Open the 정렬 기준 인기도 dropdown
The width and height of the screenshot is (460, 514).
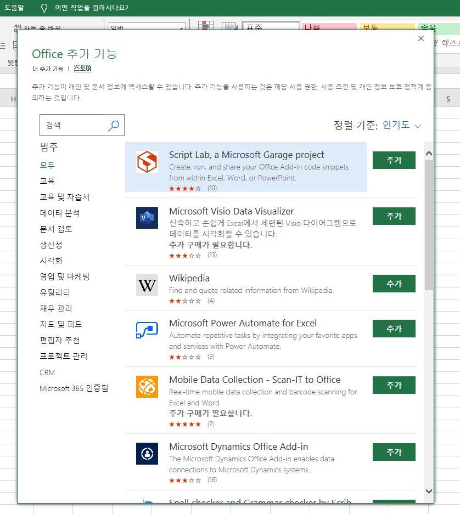[x=402, y=125]
